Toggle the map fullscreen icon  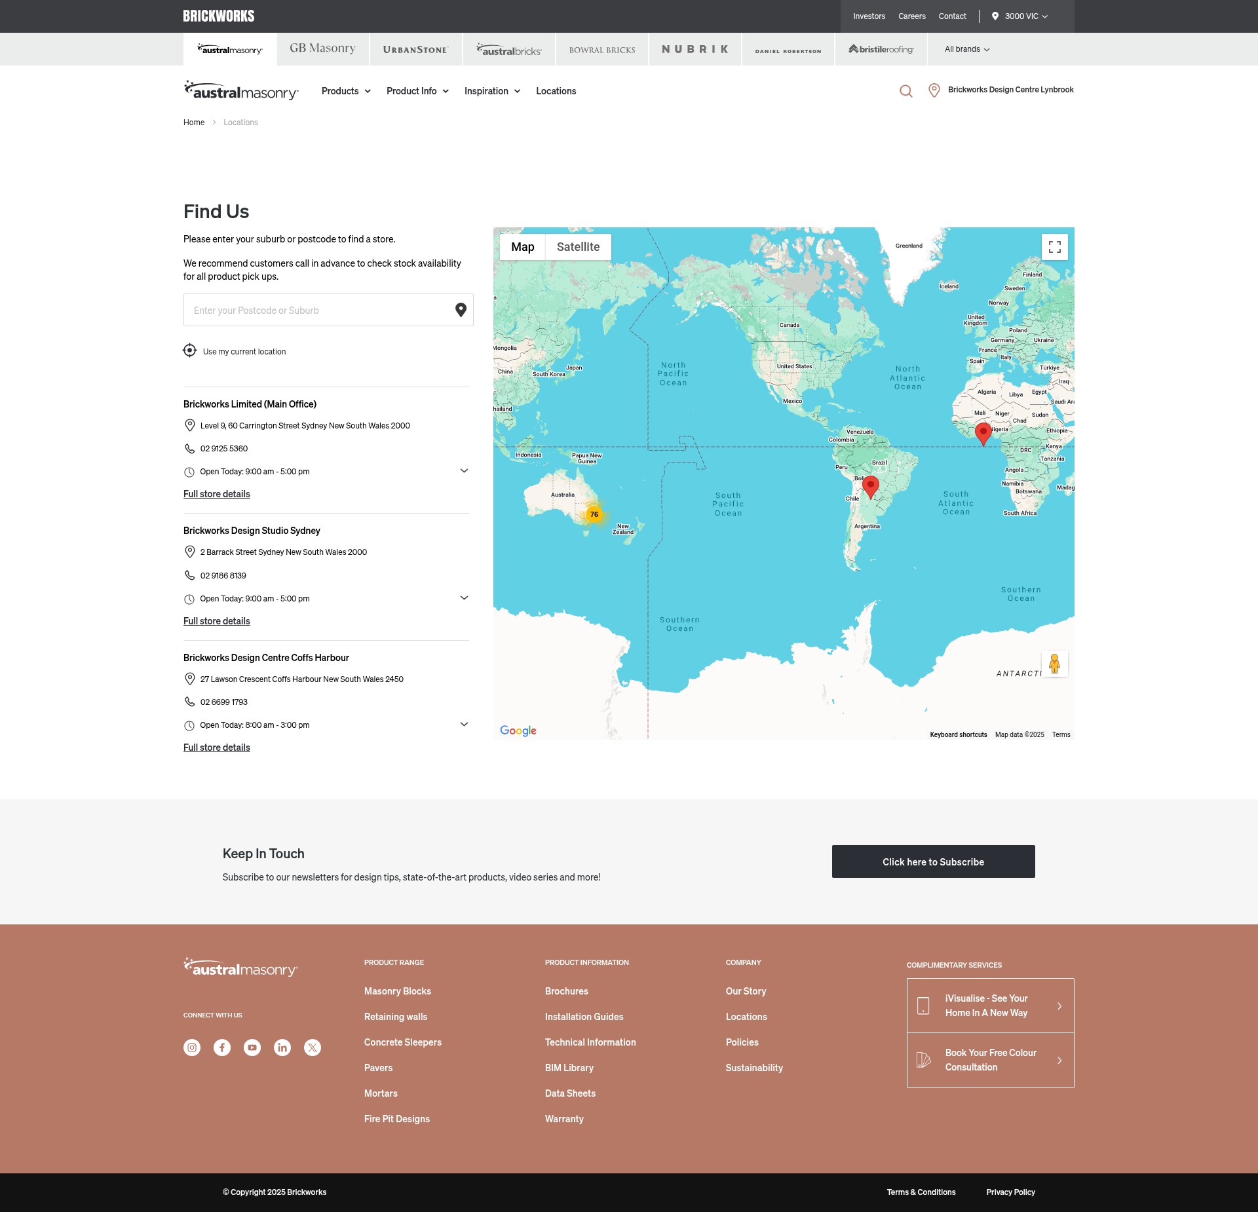(1055, 247)
